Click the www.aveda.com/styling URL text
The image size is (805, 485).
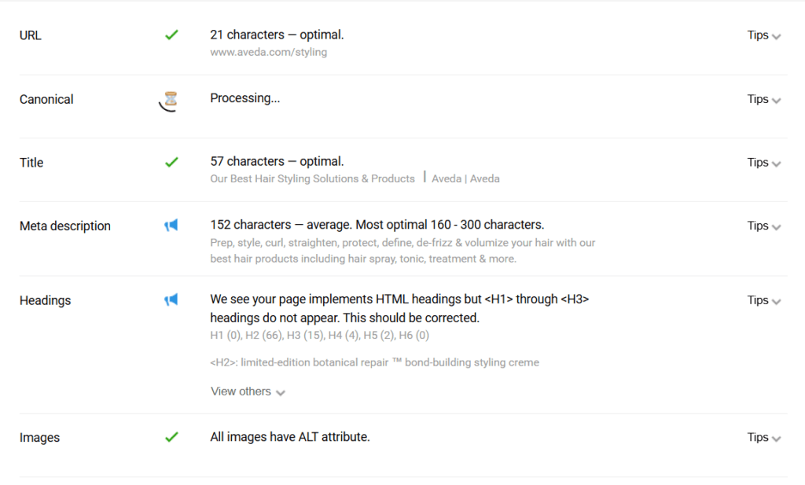269,52
